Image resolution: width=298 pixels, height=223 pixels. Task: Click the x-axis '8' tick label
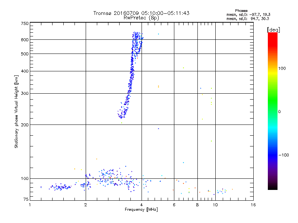197,205
